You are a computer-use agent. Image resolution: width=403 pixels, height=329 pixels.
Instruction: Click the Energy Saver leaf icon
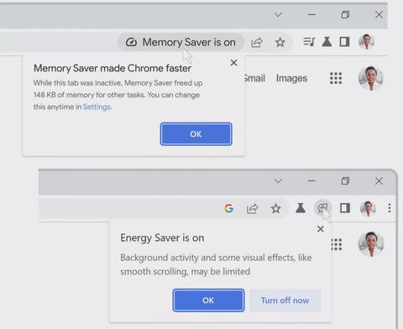pos(322,208)
